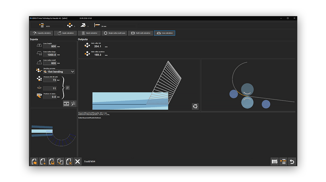
Task: Create a new file with plus icon
Action: click(43, 161)
